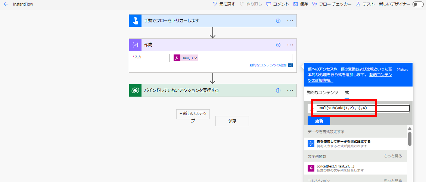Viewport: 426px width, 182px height.
Task: Click the format-data-by-example icon
Action: click(x=311, y=144)
